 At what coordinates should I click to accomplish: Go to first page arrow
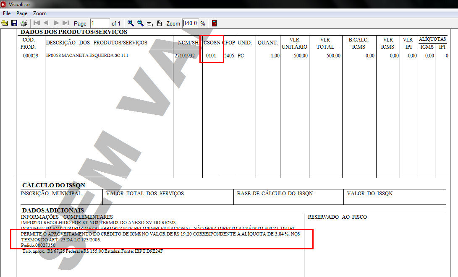click(x=37, y=23)
